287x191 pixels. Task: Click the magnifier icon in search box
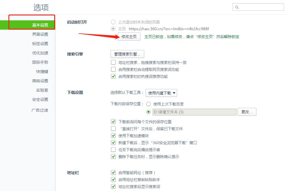click(x=237, y=7)
